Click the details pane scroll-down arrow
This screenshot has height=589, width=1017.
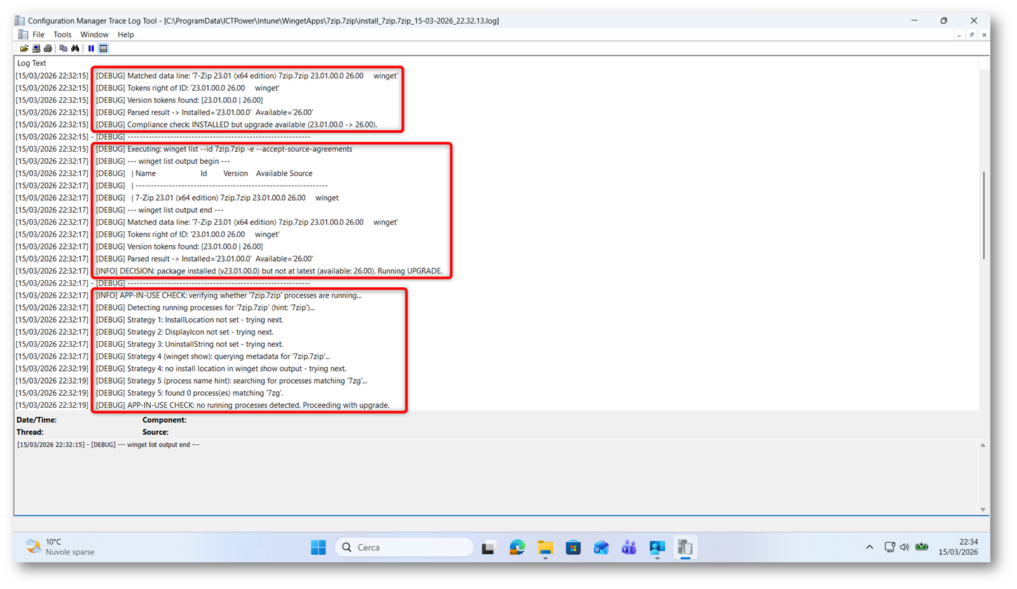click(x=983, y=510)
